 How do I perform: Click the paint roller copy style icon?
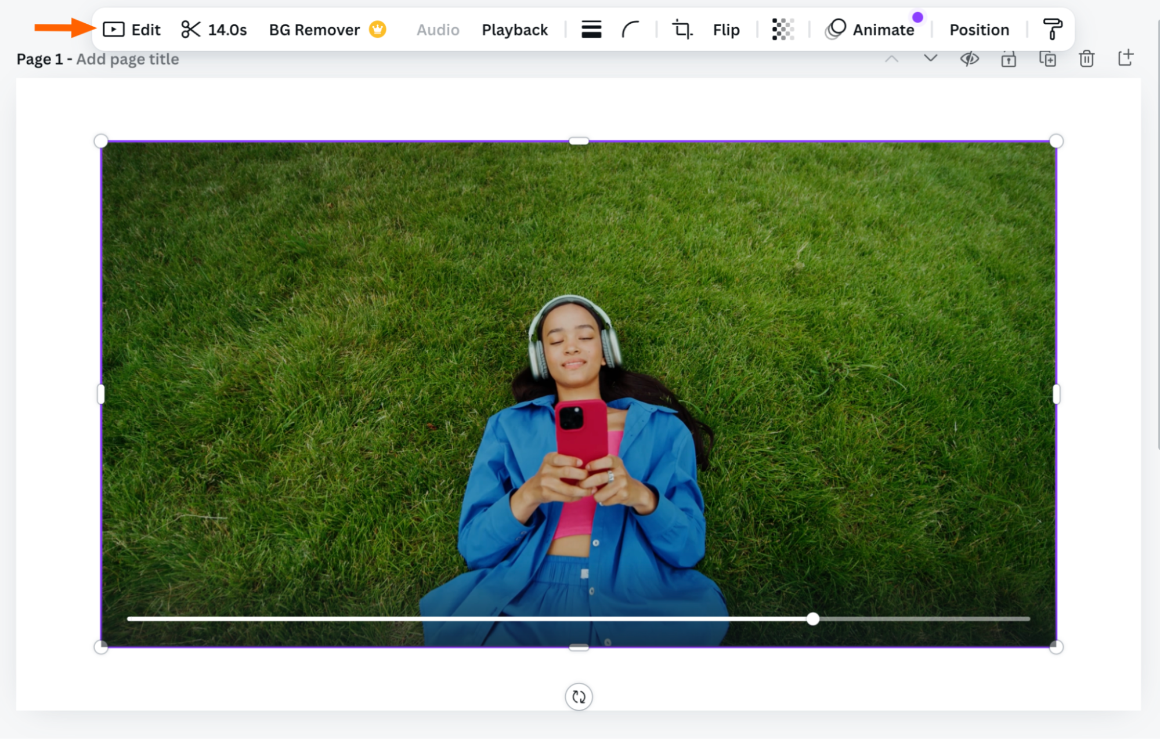click(x=1052, y=29)
